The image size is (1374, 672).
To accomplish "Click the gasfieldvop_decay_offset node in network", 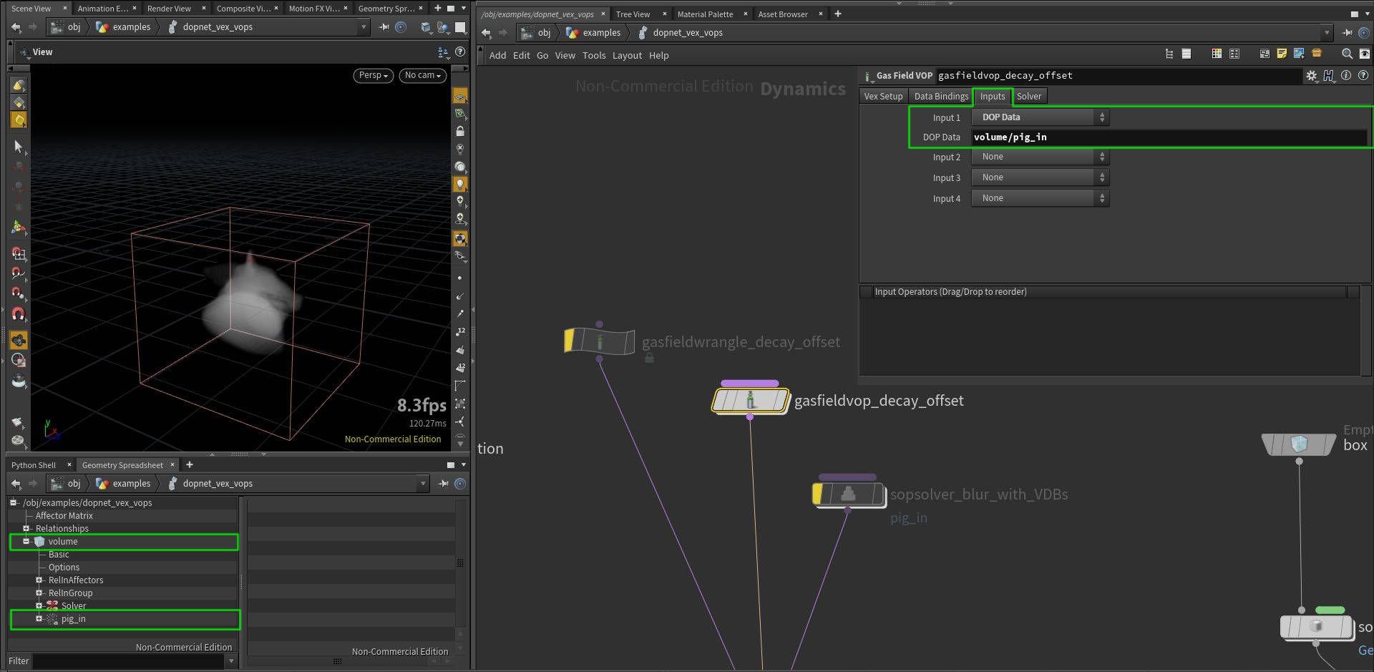I will click(x=750, y=400).
